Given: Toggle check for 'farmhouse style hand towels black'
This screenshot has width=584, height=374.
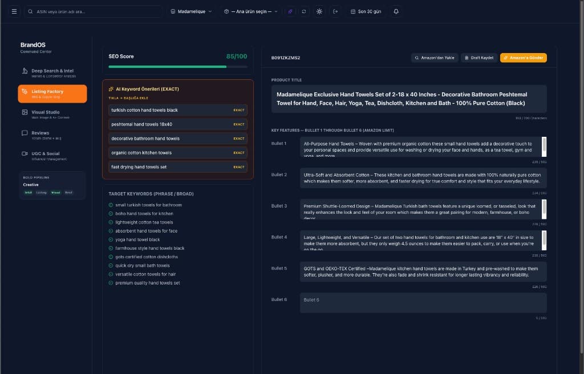Looking at the screenshot, I should click(111, 248).
